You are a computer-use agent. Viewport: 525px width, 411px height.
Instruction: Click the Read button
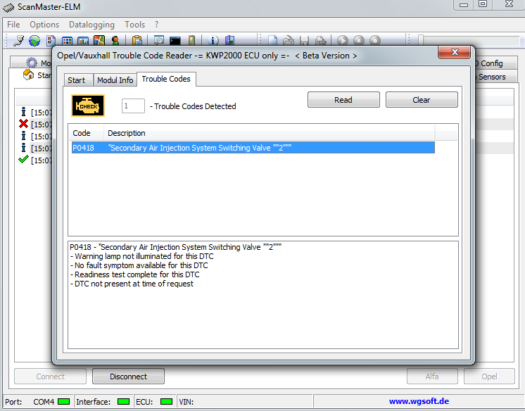(x=343, y=100)
